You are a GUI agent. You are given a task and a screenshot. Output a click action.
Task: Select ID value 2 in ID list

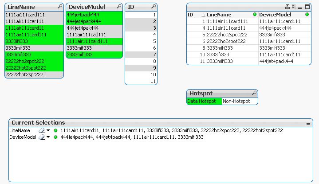(x=141, y=21)
